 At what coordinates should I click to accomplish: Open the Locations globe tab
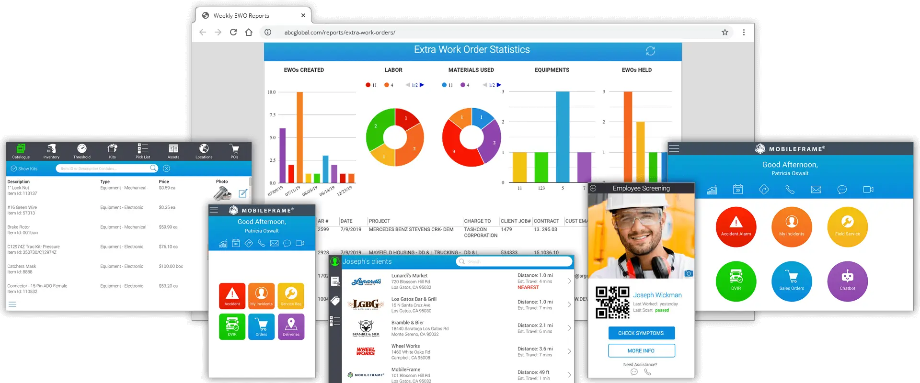[x=204, y=151]
